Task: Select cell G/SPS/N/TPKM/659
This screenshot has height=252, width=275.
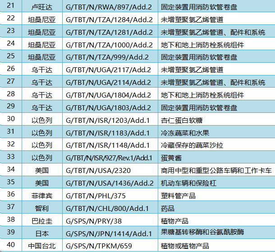Action: click(110, 245)
